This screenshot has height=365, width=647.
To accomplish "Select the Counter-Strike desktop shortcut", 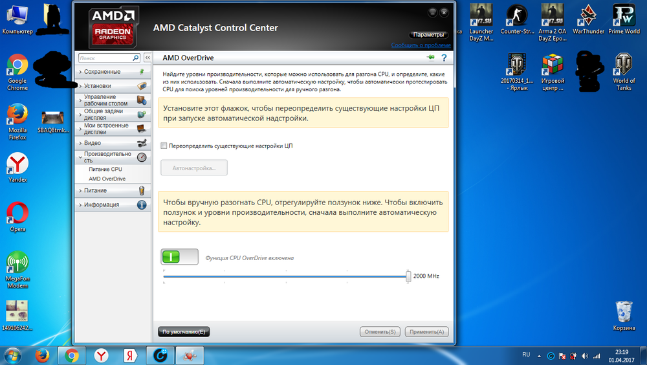I will pyautogui.click(x=517, y=19).
